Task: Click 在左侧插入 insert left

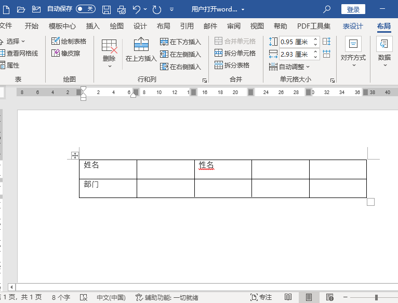Action: (180, 55)
